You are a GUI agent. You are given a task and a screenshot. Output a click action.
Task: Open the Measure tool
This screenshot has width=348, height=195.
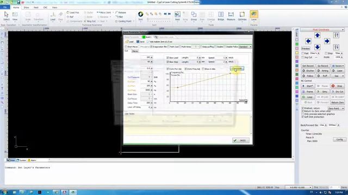[231, 16]
